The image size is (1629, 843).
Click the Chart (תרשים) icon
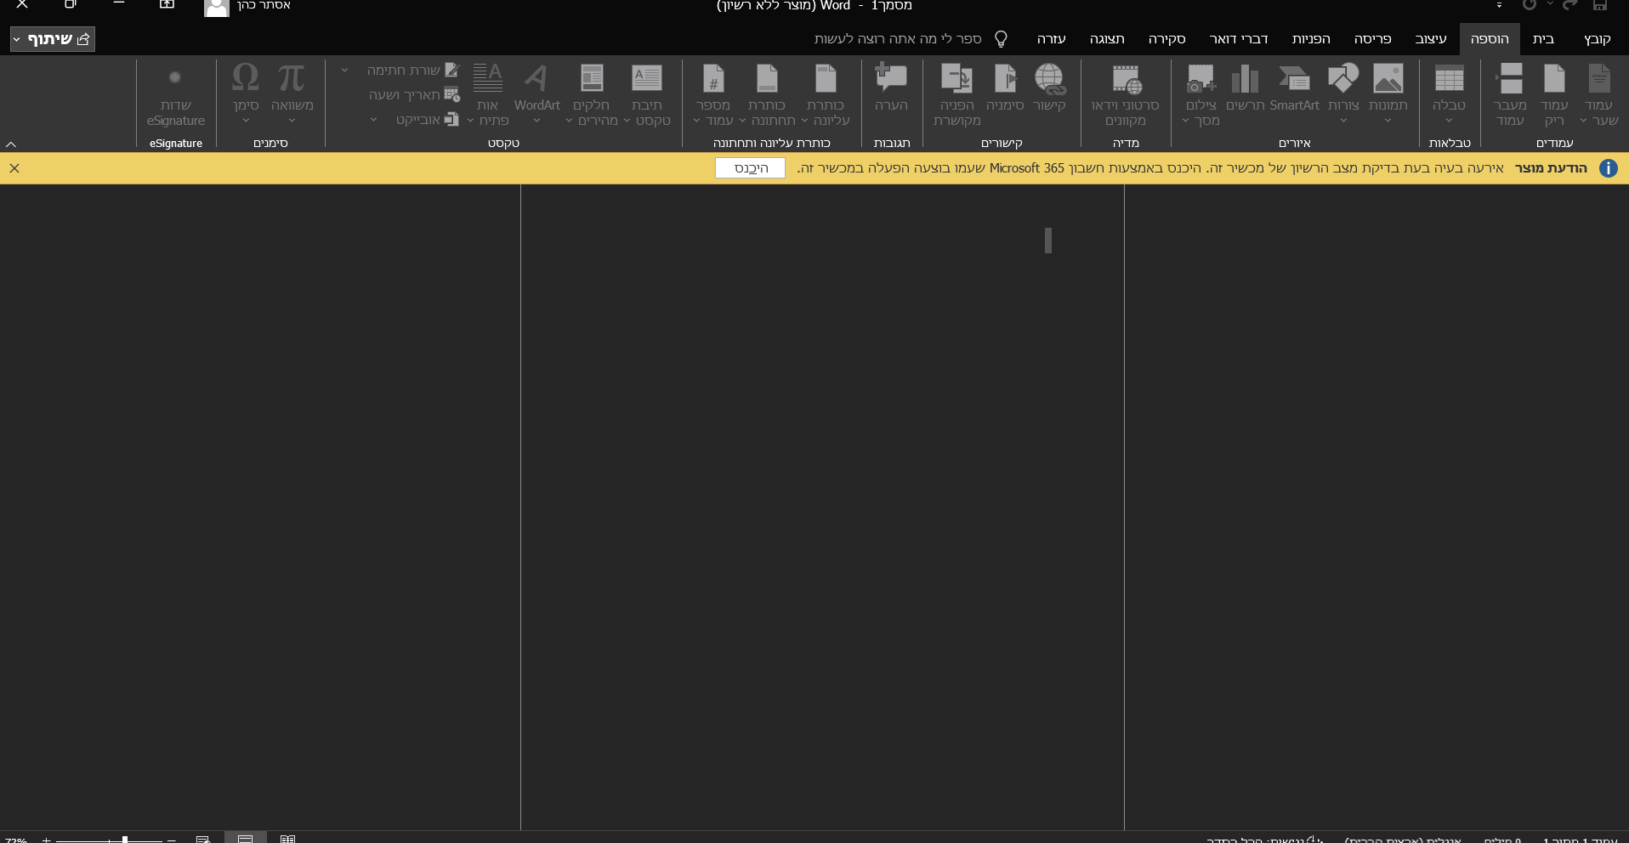click(1245, 88)
